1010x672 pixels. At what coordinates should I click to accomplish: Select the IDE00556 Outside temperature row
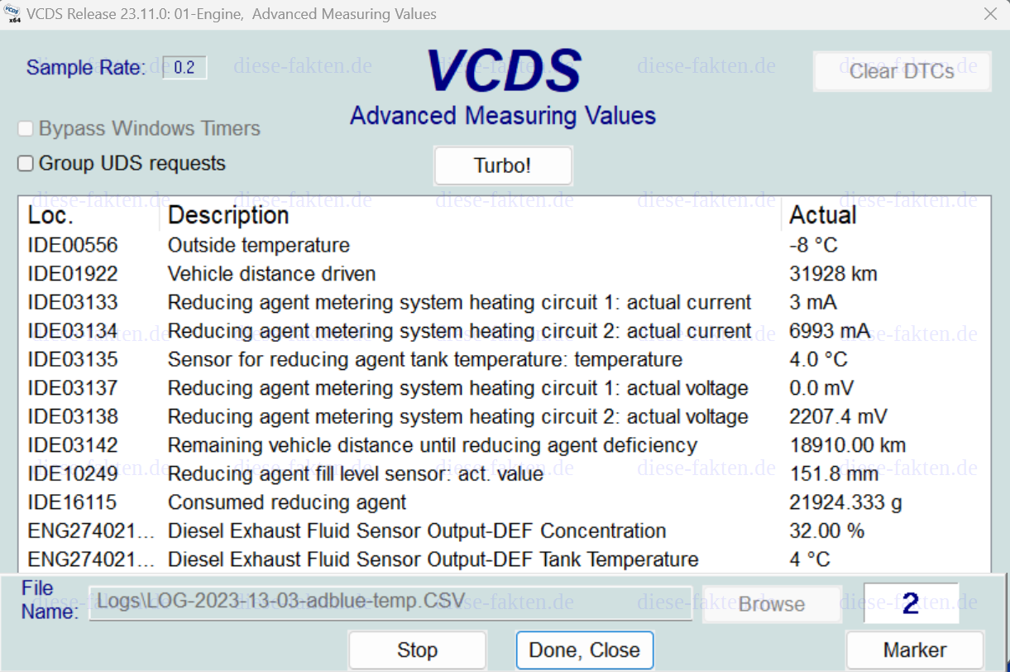(505, 246)
